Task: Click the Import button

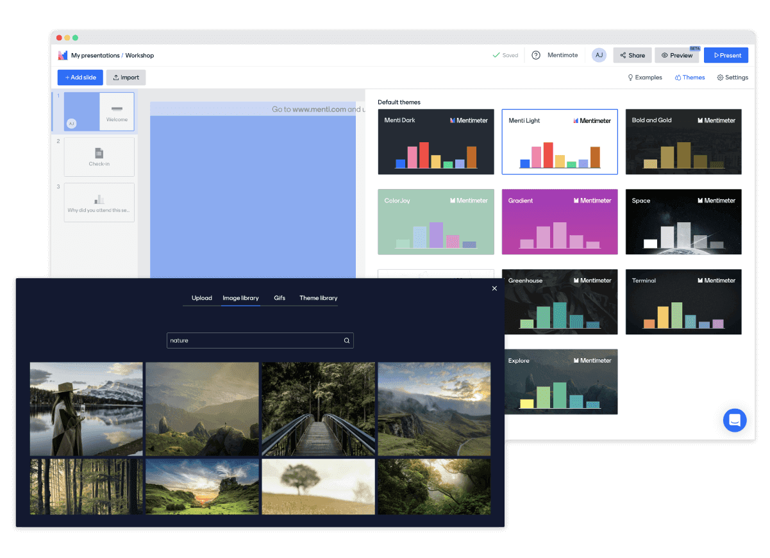Action: (126, 78)
